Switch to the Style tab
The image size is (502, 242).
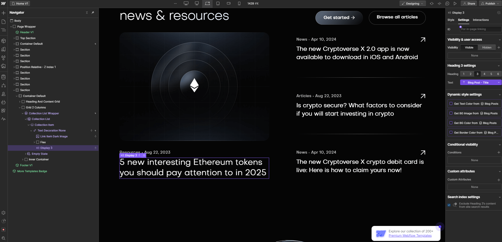(451, 20)
